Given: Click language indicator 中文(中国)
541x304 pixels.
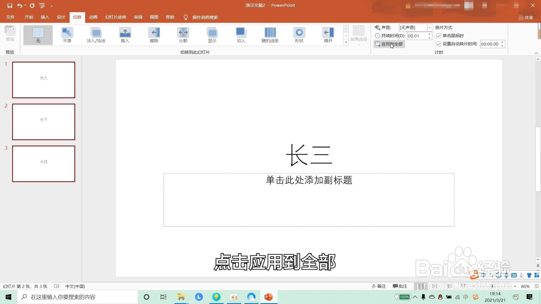Looking at the screenshot, I should 75,286.
